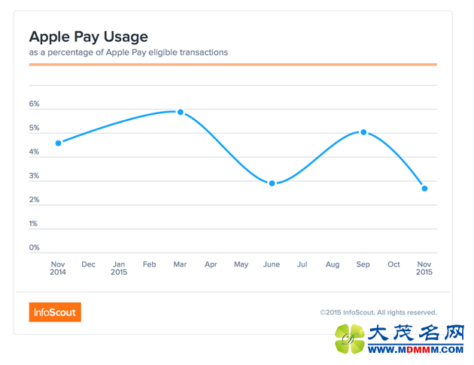Click the InfoScout orange logo
Viewport: 474px width, 365px height.
pos(55,312)
